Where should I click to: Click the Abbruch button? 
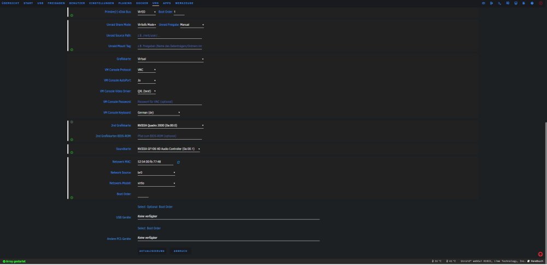click(x=181, y=251)
